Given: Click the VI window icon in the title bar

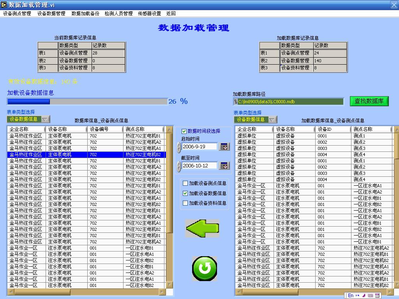Looking at the screenshot, I should (x=4, y=5).
